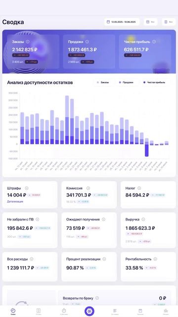The width and height of the screenshot is (178, 317).
Task: Click the info icon next to Выручка
Action: (x=143, y=219)
